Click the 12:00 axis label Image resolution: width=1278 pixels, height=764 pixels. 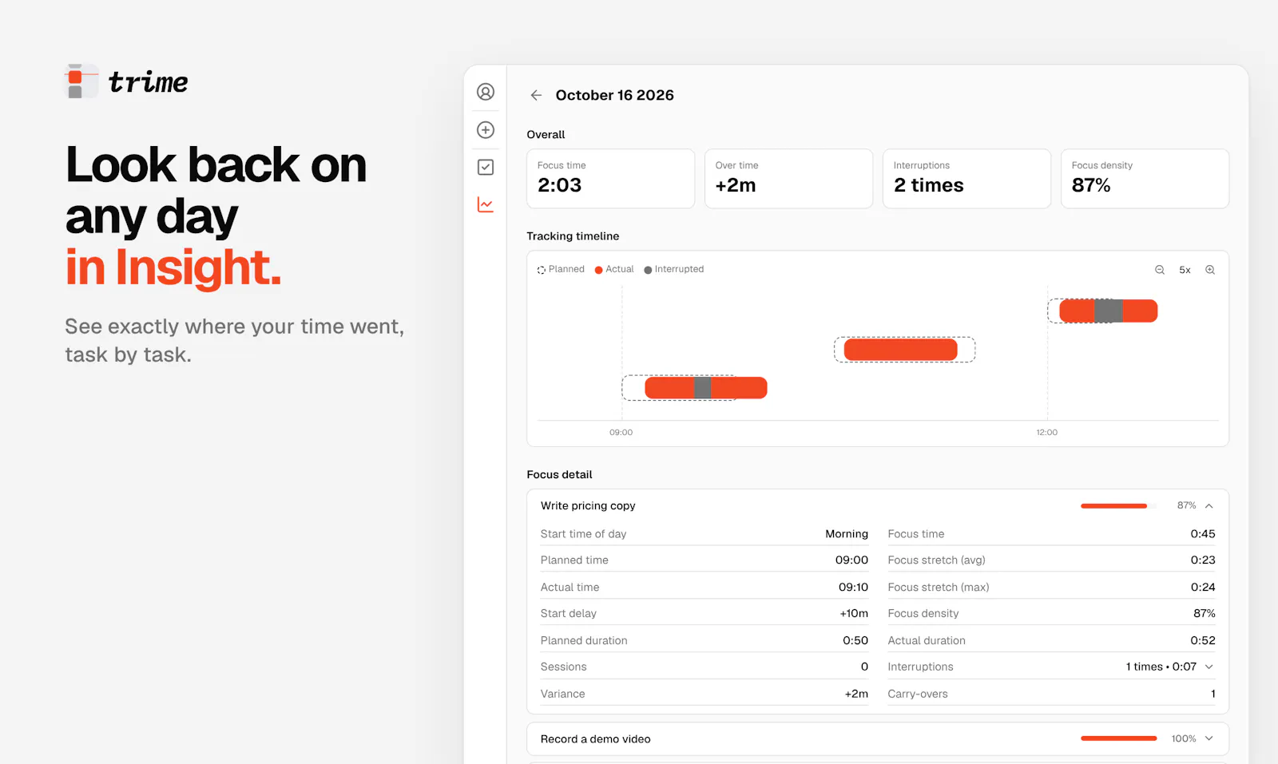(1047, 432)
